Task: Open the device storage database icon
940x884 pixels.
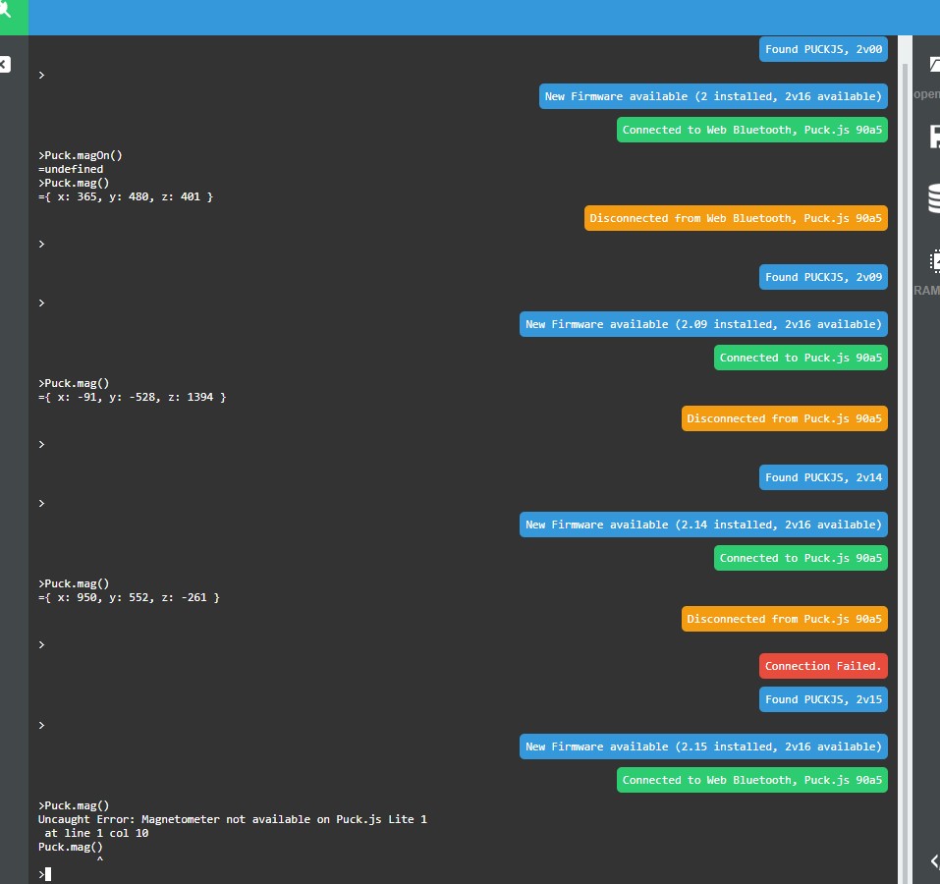Action: pyautogui.click(x=933, y=198)
